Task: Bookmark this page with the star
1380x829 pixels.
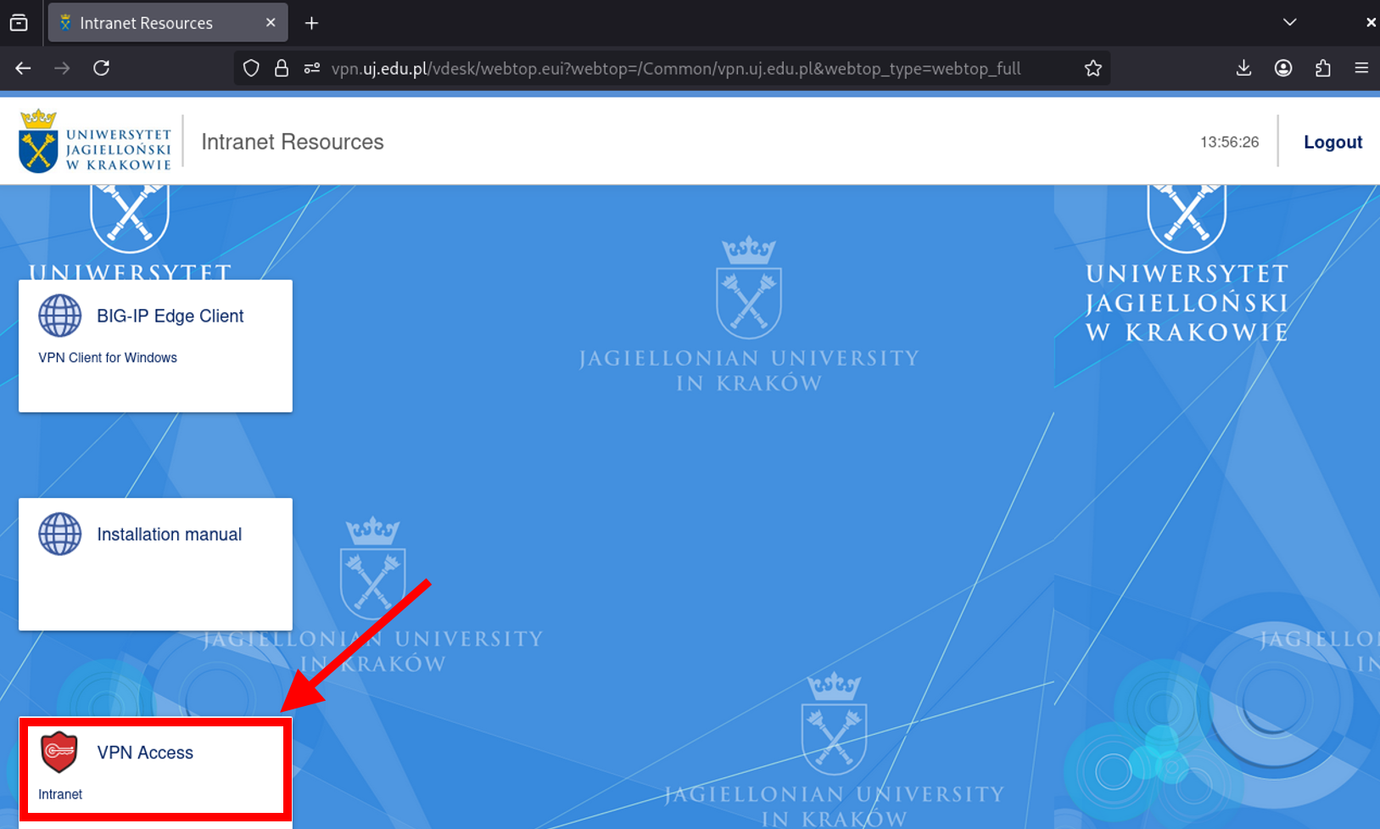Action: (x=1092, y=68)
